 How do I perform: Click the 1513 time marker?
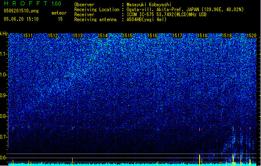coord(78,36)
